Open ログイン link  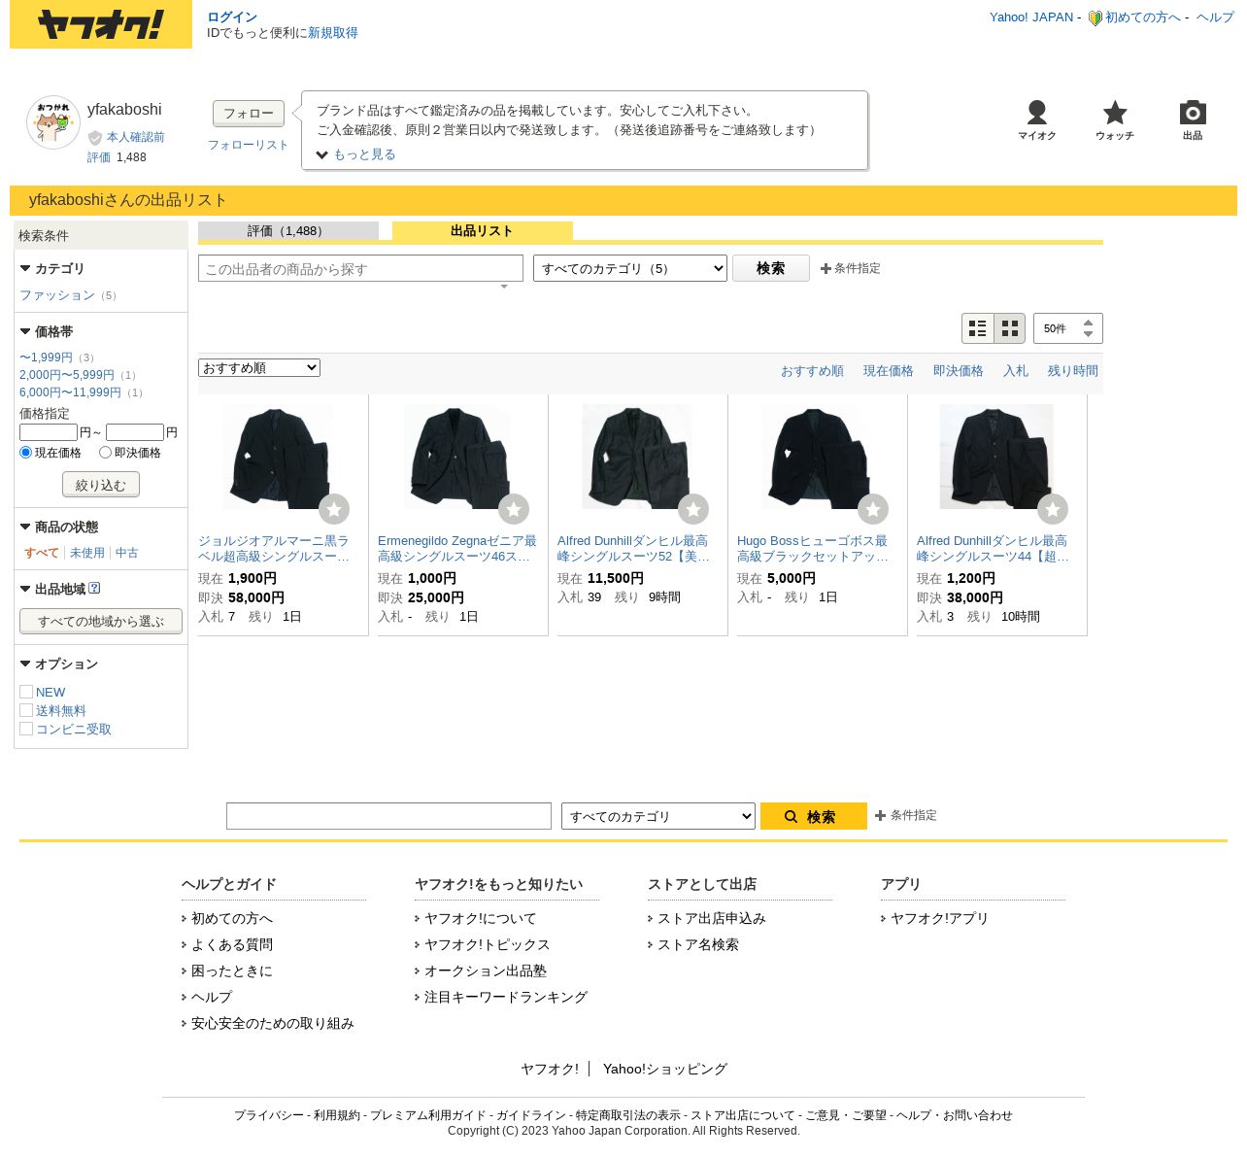point(232,17)
